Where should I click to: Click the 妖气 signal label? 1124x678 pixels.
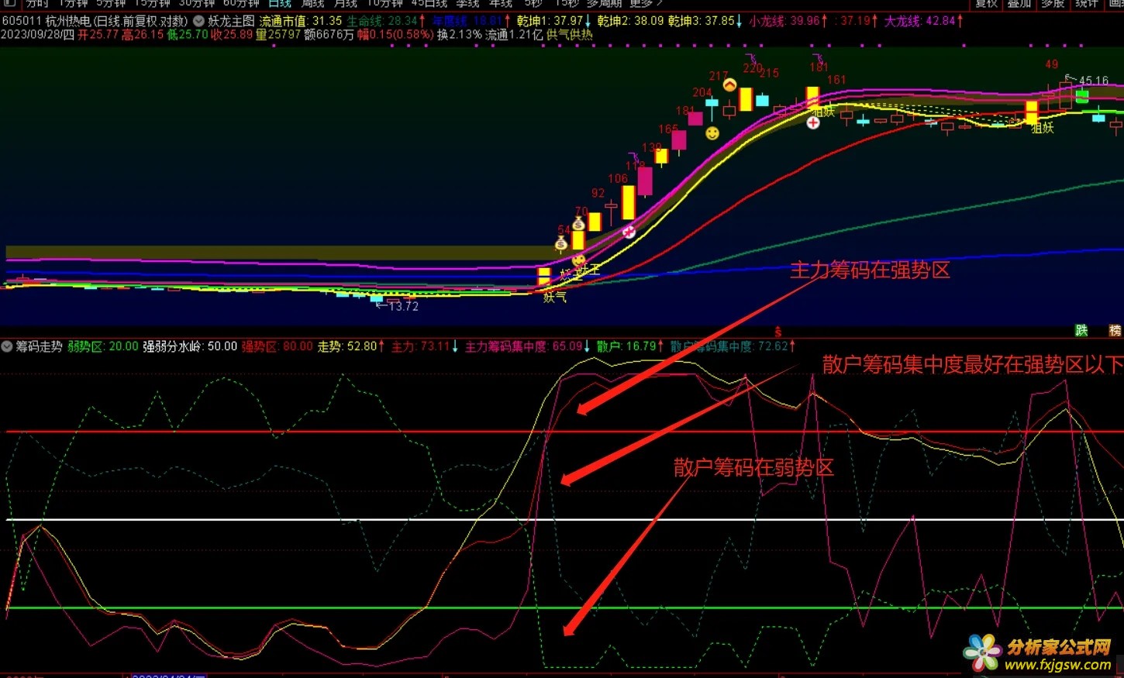pos(554,297)
